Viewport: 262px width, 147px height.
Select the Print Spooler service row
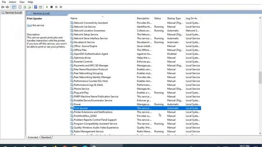[136, 108]
